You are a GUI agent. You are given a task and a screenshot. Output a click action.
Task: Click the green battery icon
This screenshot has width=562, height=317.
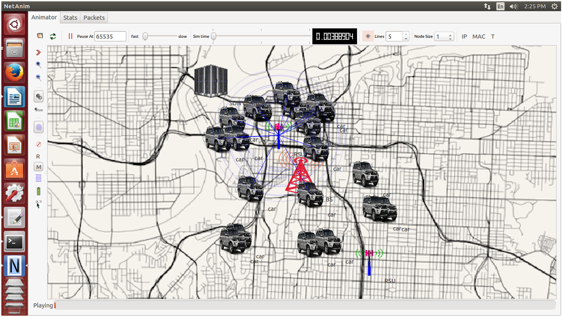(39, 191)
